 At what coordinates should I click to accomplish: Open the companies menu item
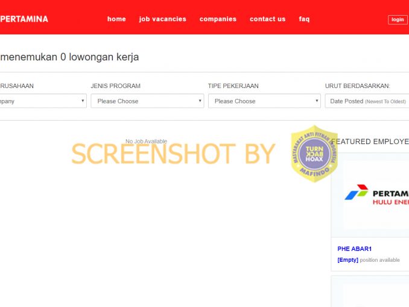pyautogui.click(x=218, y=19)
